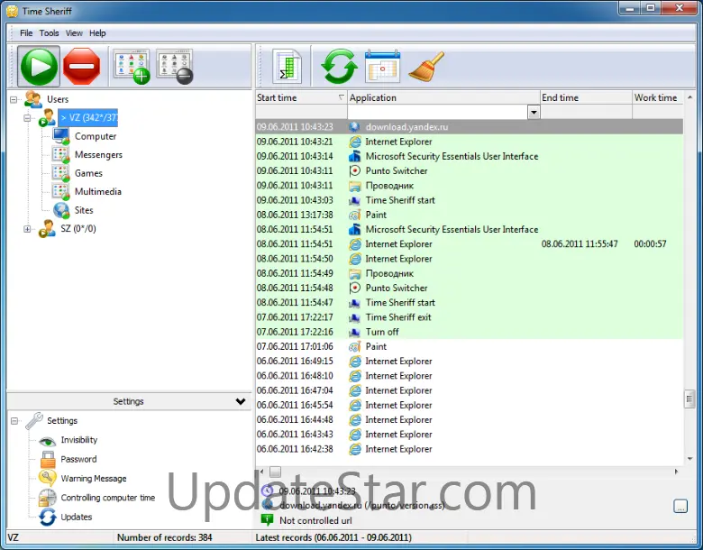703x550 pixels.
Task: Click the Not controlled url status line
Action: 315,521
